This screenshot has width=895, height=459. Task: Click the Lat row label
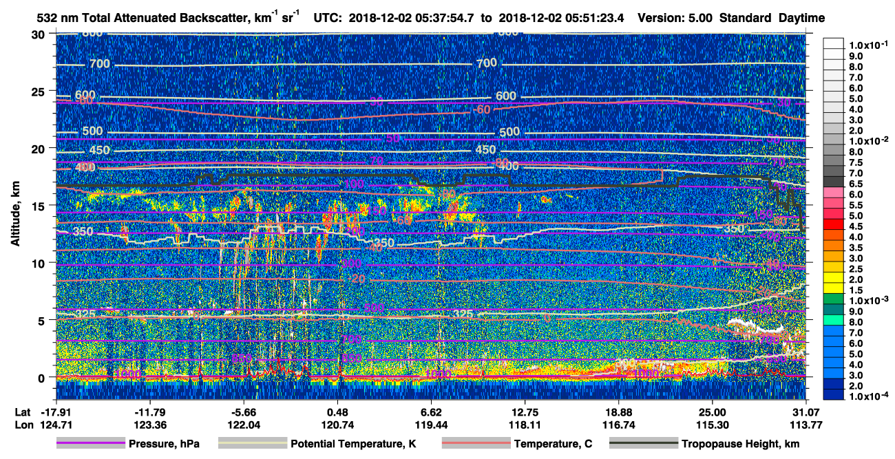[23, 412]
